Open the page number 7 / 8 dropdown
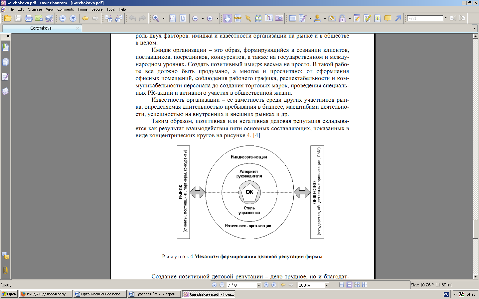 click(x=259, y=285)
